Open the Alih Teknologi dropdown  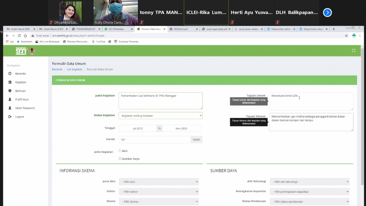[309, 182]
